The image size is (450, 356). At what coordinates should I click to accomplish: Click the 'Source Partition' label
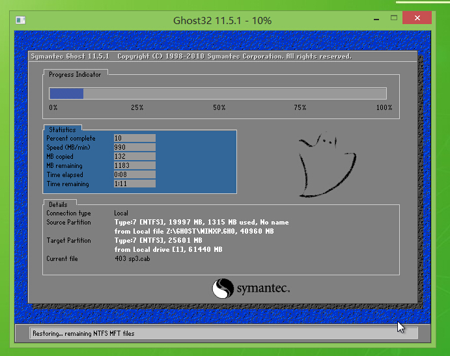coord(68,223)
